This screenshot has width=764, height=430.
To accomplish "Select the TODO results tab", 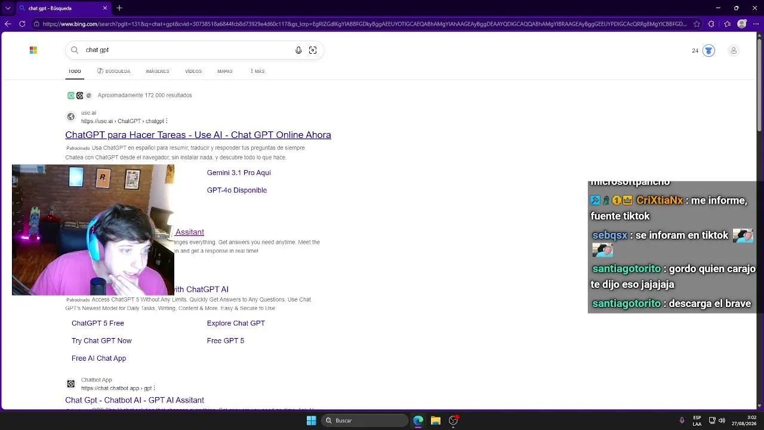I will pos(75,71).
